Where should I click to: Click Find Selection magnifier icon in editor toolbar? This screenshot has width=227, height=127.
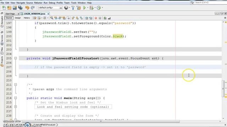[x=52, y=18]
